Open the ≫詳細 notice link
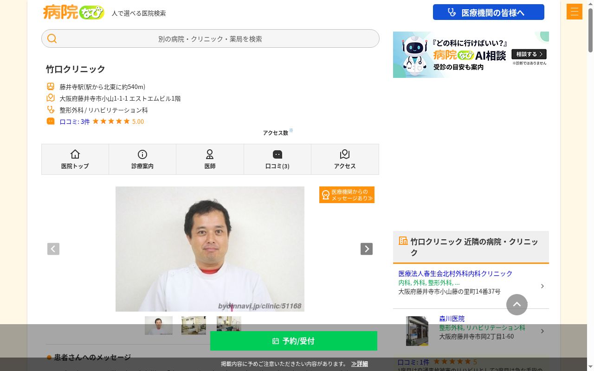594x371 pixels. 360,364
